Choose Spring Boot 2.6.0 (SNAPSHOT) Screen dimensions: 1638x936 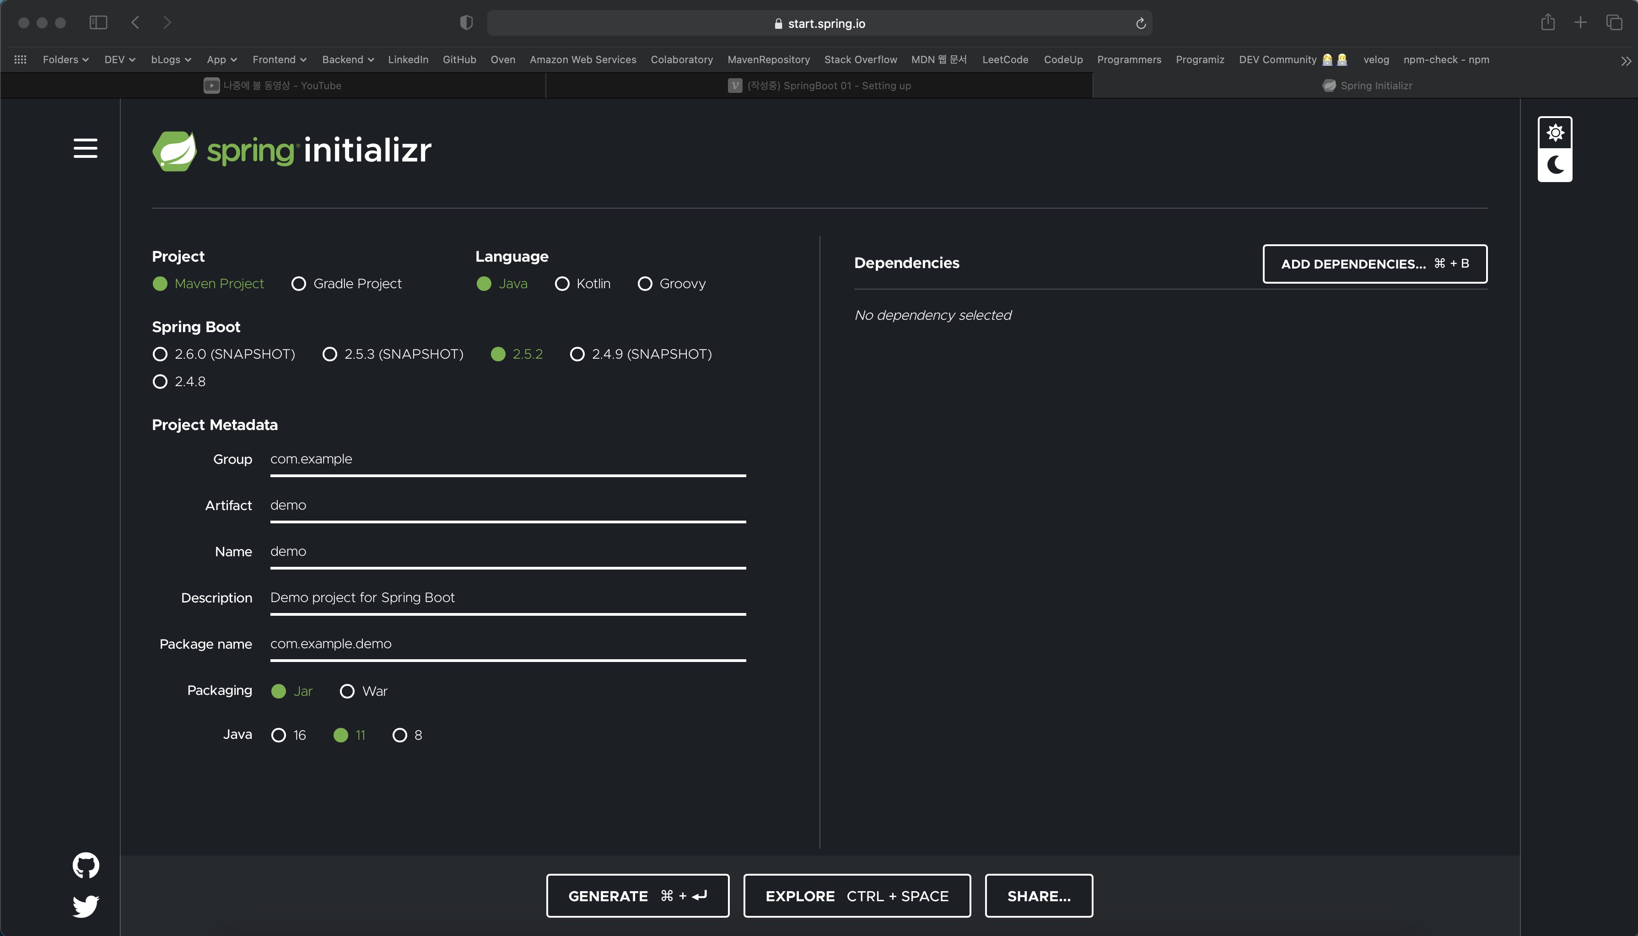pos(224,354)
